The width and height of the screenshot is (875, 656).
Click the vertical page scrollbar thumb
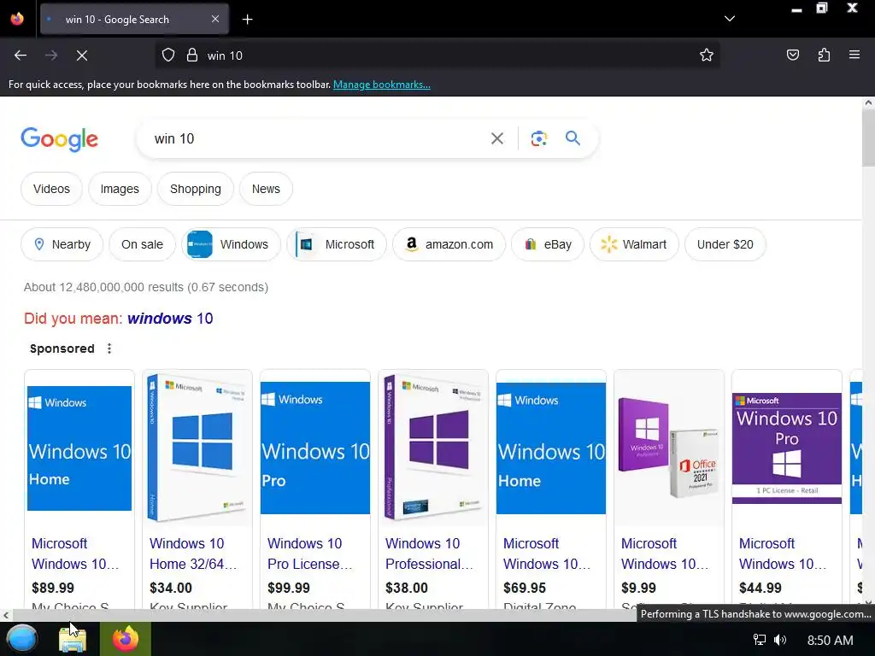pyautogui.click(x=868, y=138)
